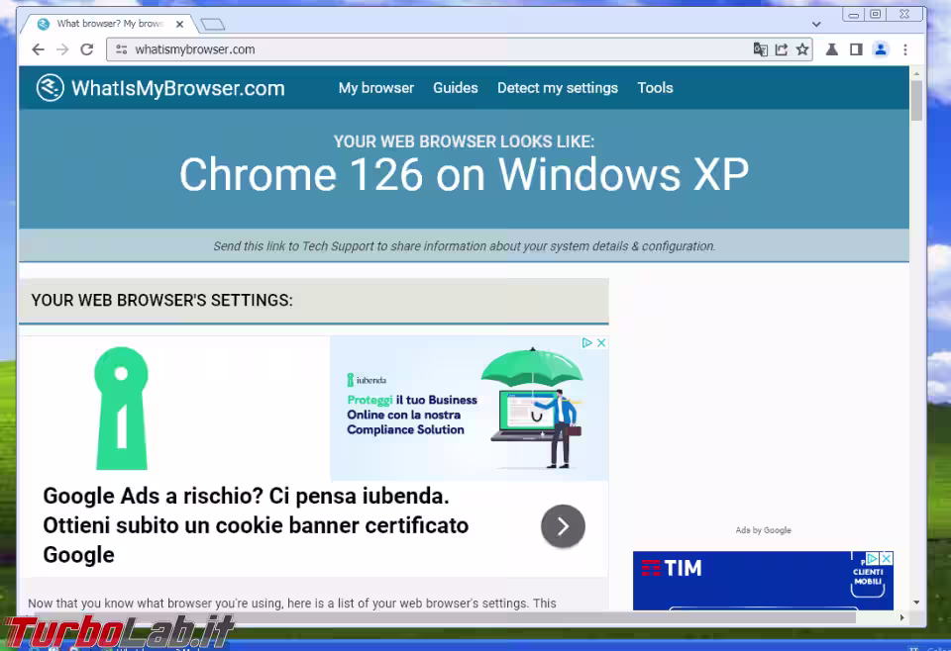Open Chrome's three-dot menu

tap(904, 49)
